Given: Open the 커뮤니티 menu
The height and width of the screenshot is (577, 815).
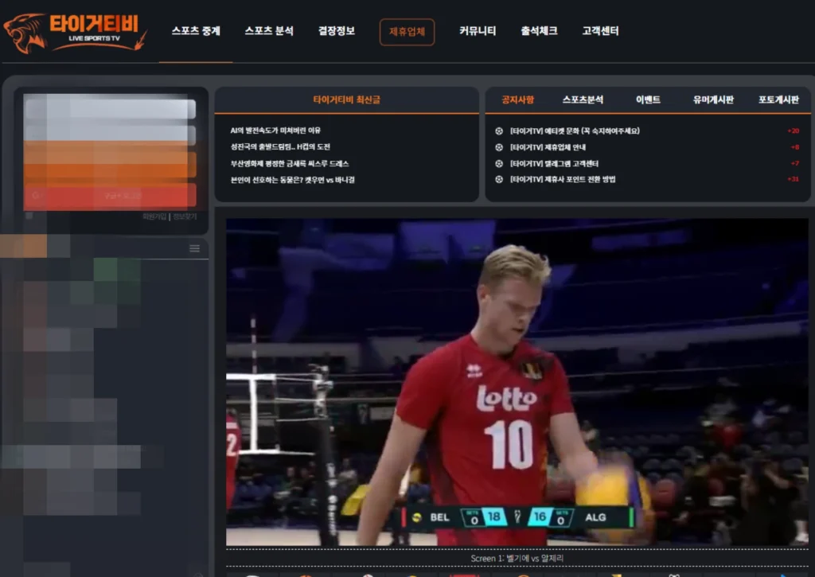Looking at the screenshot, I should [478, 31].
